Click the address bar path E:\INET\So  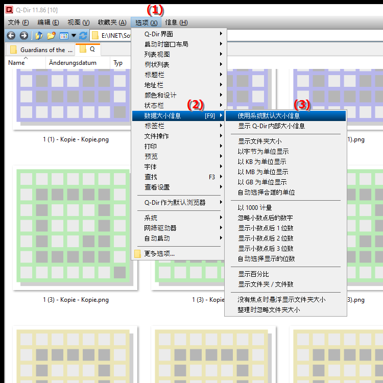coord(116,36)
